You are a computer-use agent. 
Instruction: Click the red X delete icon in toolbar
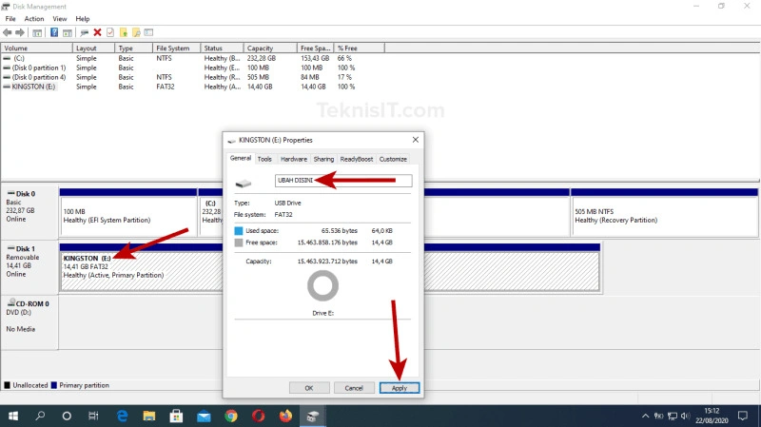click(x=98, y=32)
